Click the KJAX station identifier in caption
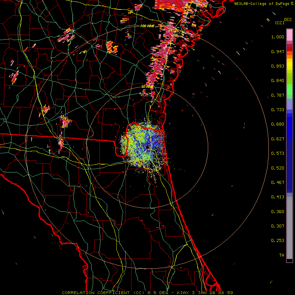 pos(183,293)
